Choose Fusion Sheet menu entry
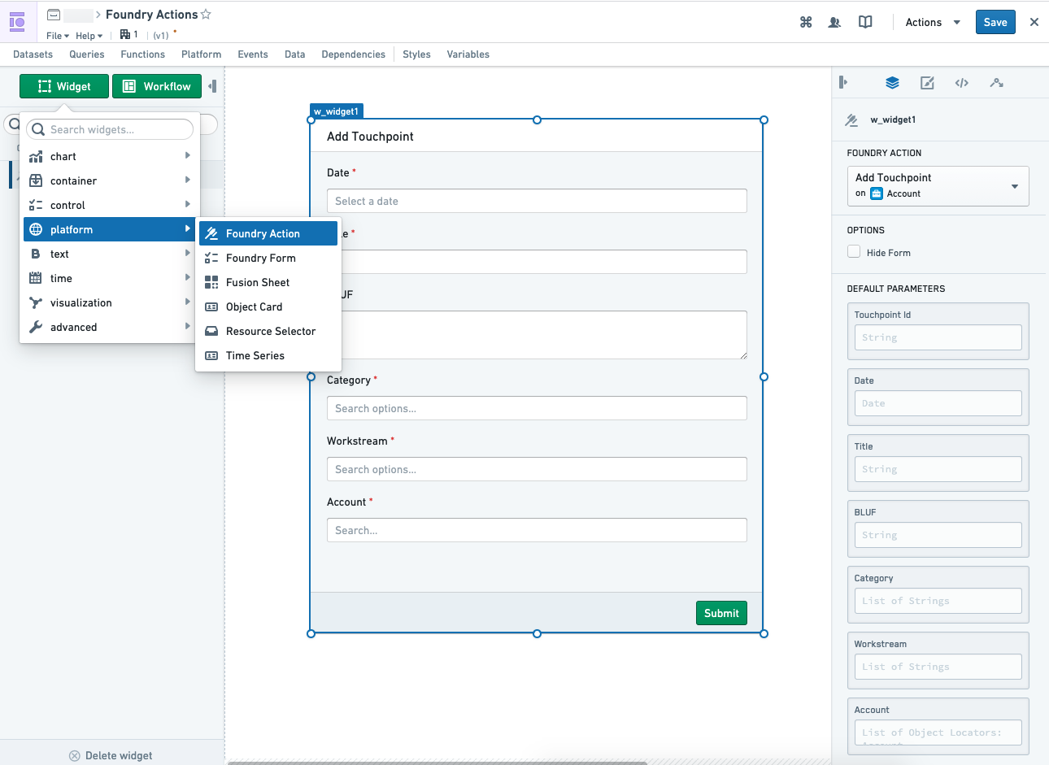Screen dimensions: 1049x765 click(x=268, y=282)
